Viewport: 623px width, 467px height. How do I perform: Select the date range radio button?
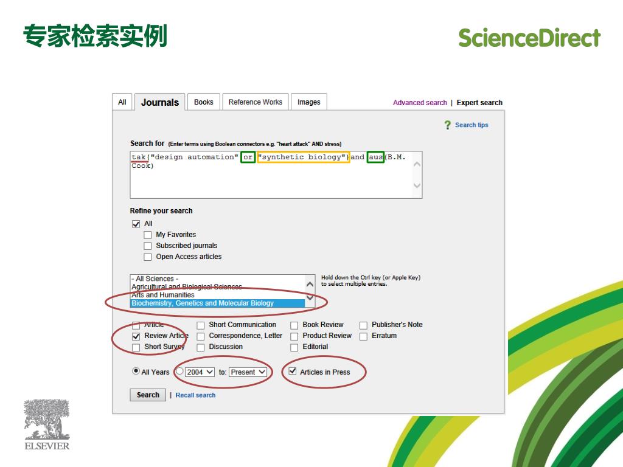[179, 371]
